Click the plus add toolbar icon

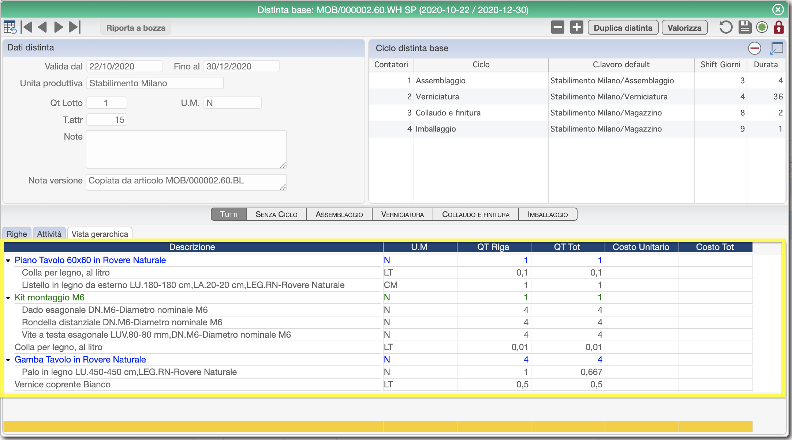click(576, 27)
